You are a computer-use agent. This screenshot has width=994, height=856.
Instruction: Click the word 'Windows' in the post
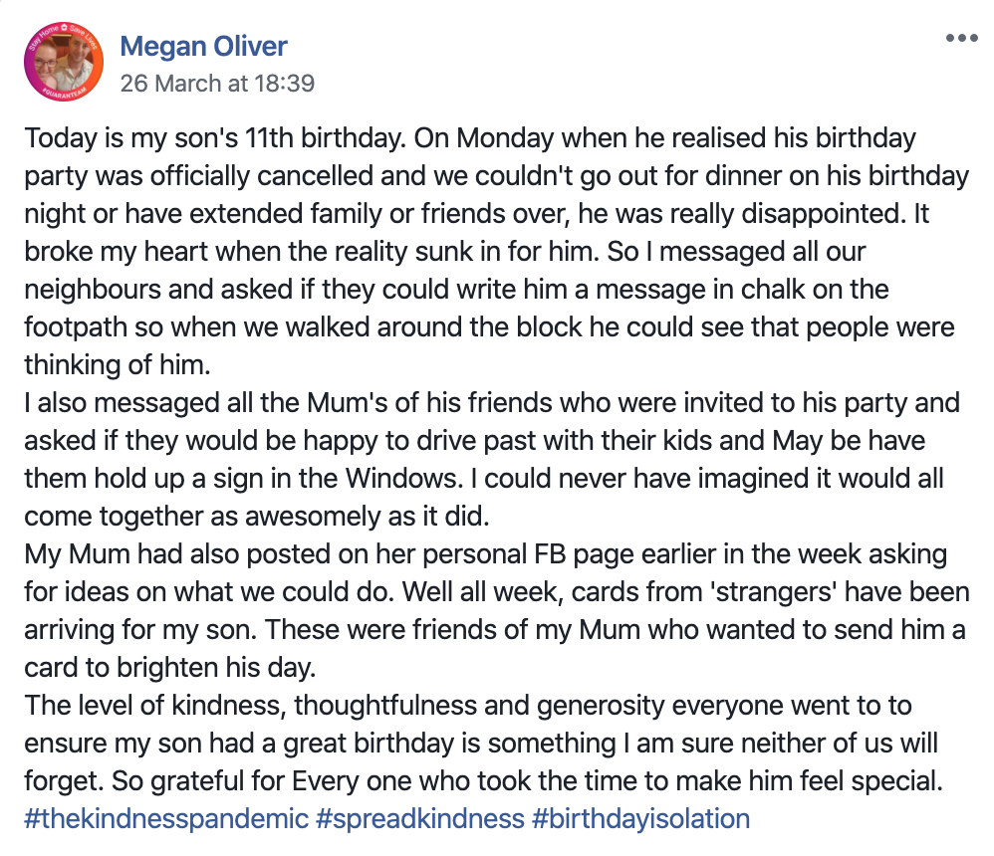click(404, 479)
